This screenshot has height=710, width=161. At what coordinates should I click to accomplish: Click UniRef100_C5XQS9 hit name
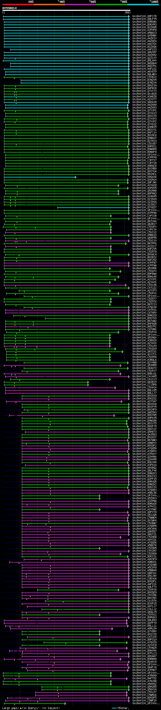[144, 349]
